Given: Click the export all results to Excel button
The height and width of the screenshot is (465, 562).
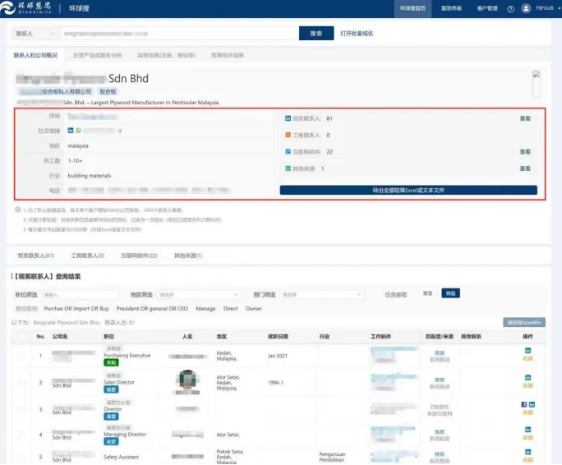Looking at the screenshot, I should click(x=408, y=190).
